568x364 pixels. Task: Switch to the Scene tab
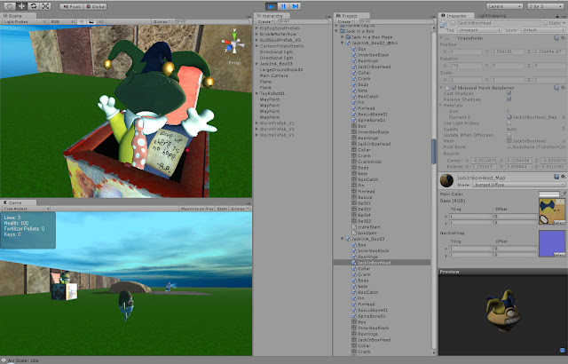pyautogui.click(x=18, y=16)
